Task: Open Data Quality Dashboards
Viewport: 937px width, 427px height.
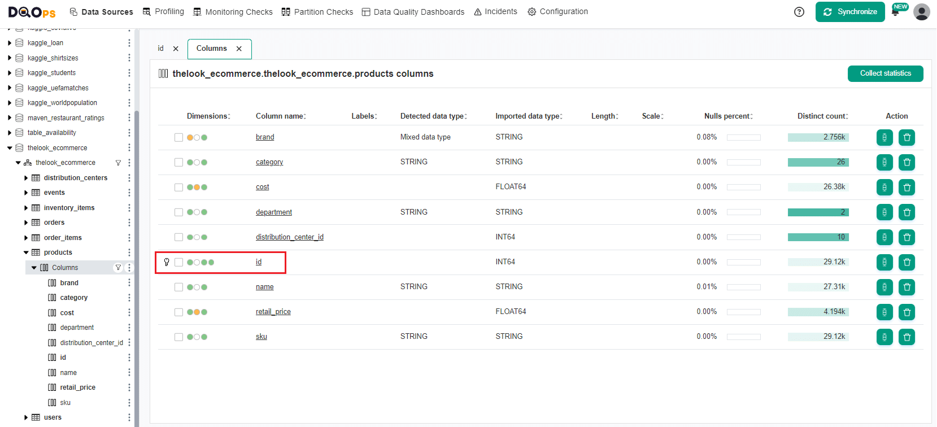Action: tap(413, 12)
